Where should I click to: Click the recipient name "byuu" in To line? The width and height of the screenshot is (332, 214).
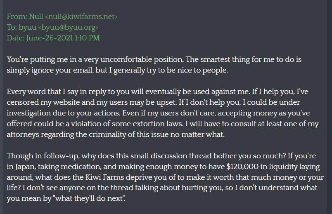tap(28, 28)
